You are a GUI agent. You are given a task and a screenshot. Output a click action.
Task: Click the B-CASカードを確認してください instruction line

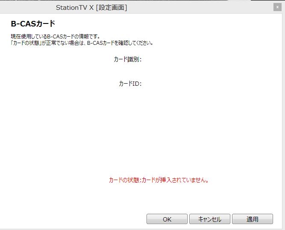(x=82, y=43)
